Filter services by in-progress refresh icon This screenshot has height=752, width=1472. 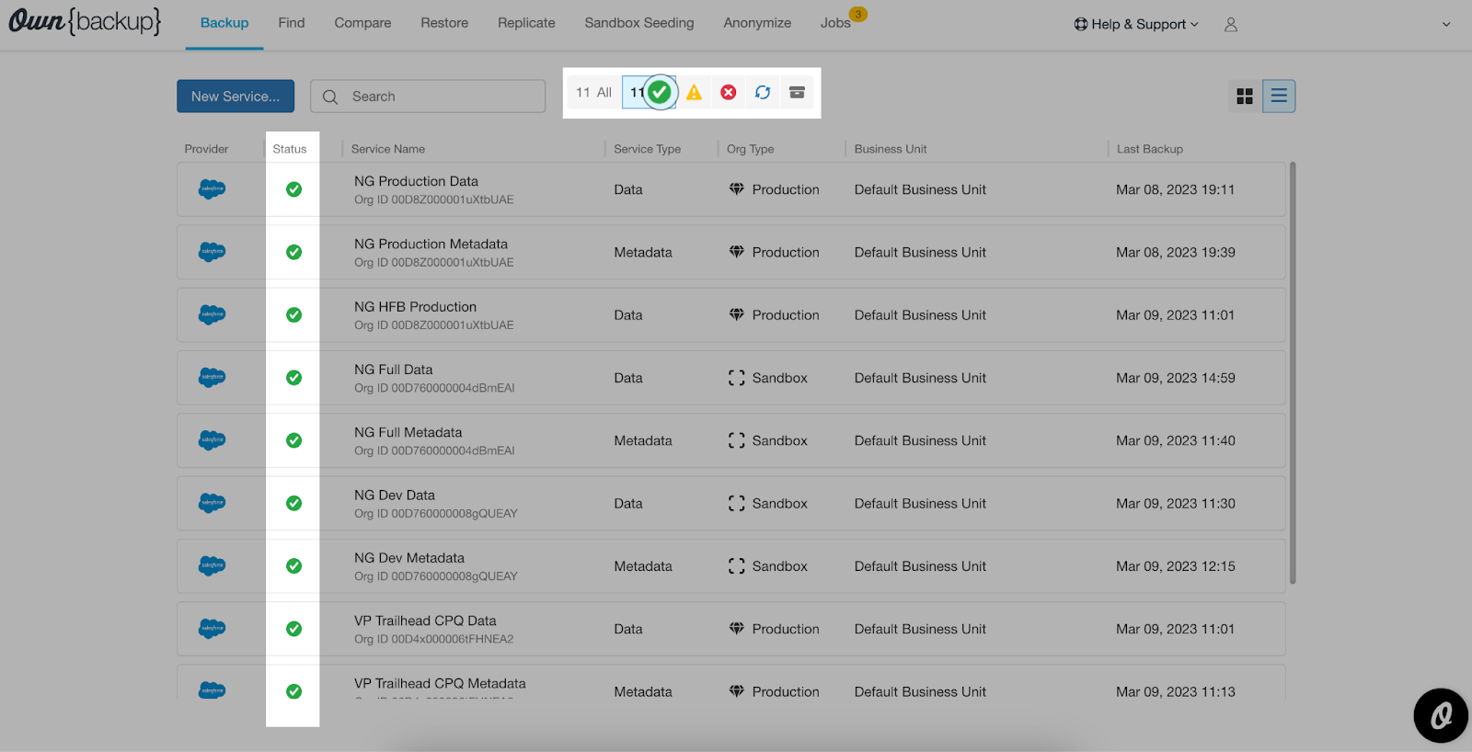pyautogui.click(x=763, y=93)
